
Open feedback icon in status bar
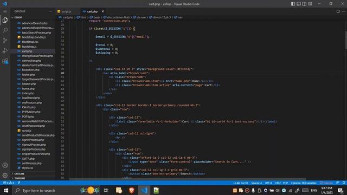[337, 183]
